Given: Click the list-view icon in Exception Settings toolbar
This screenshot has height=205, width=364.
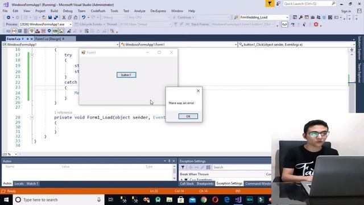Looking at the screenshot, I should click(x=208, y=167).
